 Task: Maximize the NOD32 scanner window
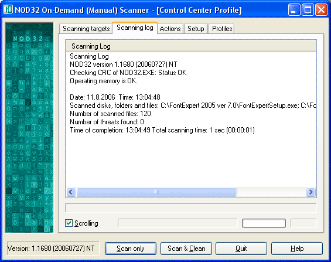pyautogui.click(x=308, y=10)
